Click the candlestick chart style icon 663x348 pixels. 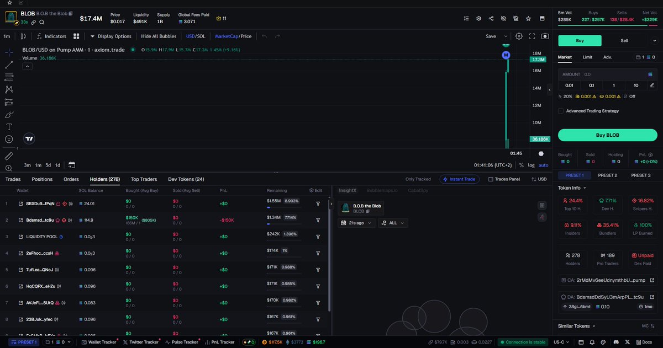click(x=23, y=36)
